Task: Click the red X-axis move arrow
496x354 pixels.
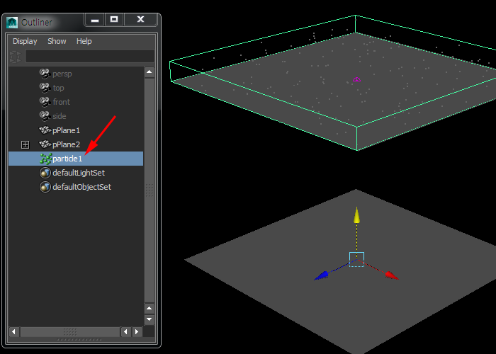Action: coord(392,275)
